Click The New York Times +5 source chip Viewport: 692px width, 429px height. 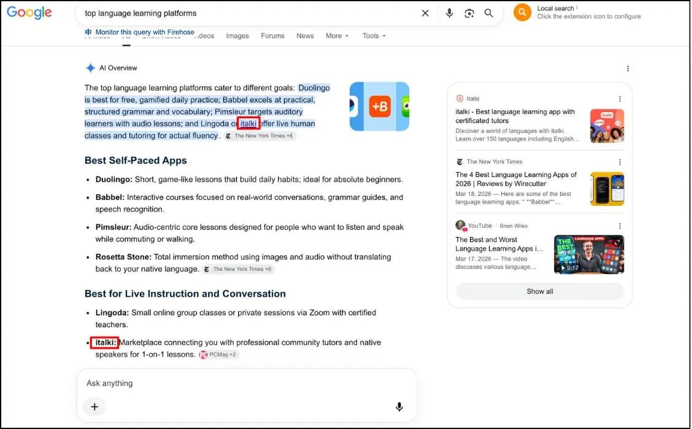pyautogui.click(x=259, y=136)
